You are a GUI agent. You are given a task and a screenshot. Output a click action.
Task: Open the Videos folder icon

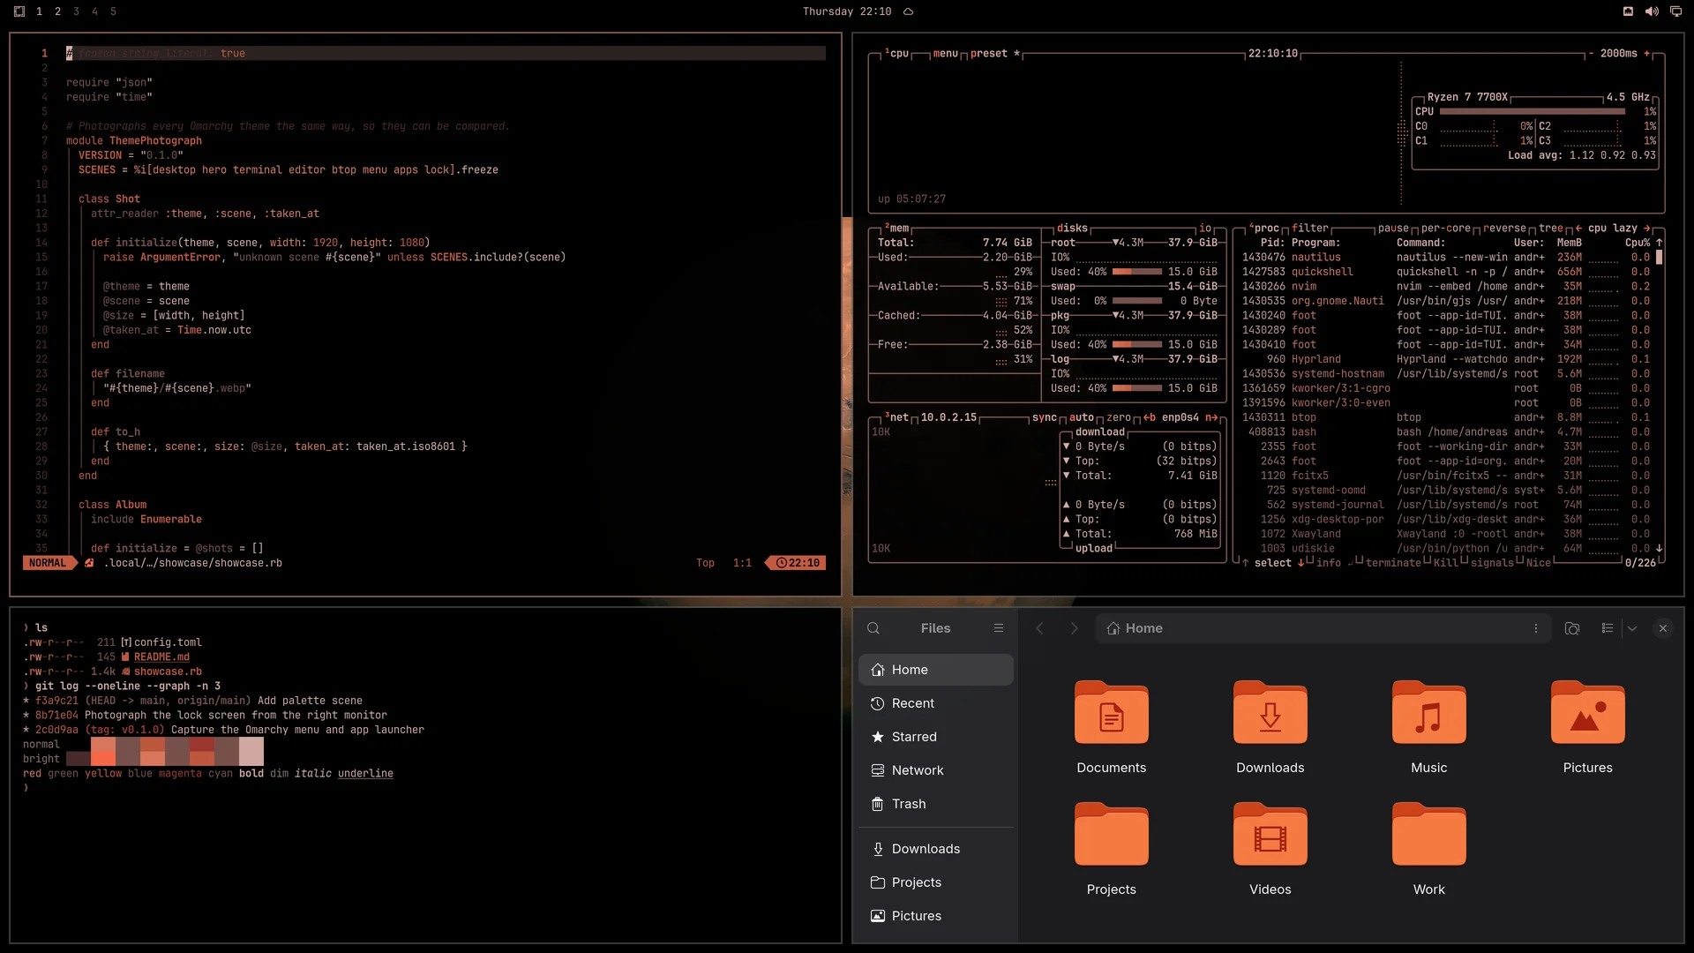pyautogui.click(x=1270, y=834)
